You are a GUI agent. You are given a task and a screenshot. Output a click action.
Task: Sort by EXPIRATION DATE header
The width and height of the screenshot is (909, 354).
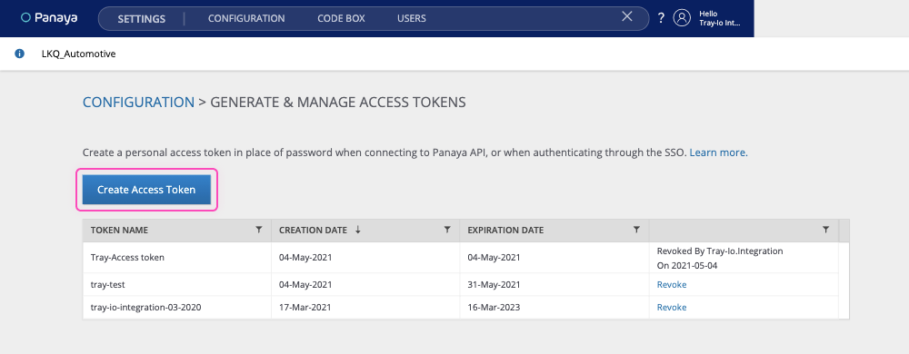505,231
